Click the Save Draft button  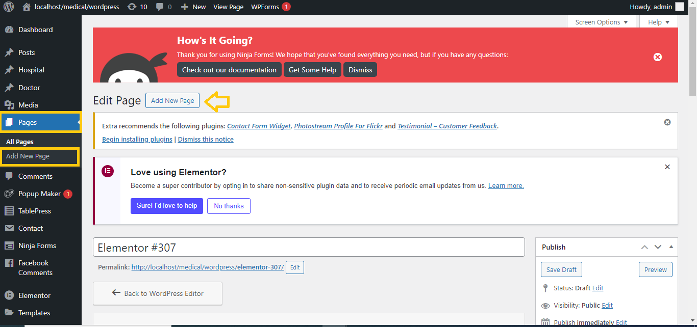(x=561, y=269)
